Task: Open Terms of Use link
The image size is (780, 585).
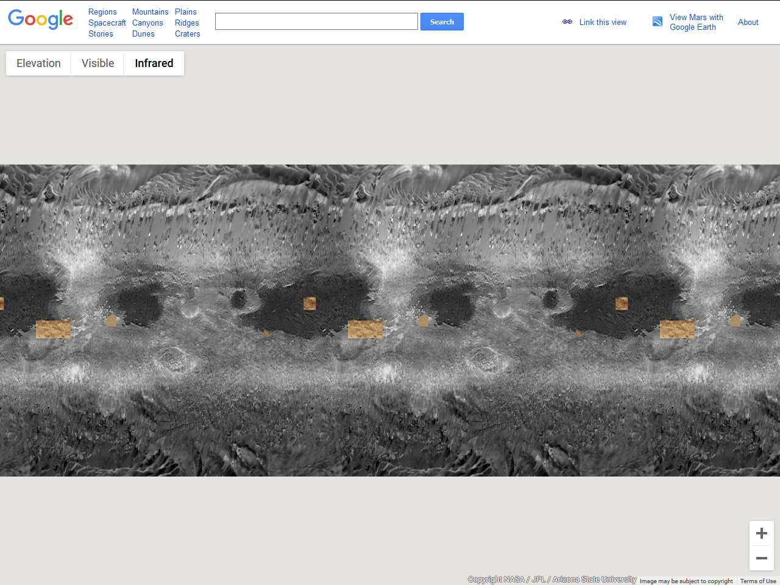Action: [758, 581]
